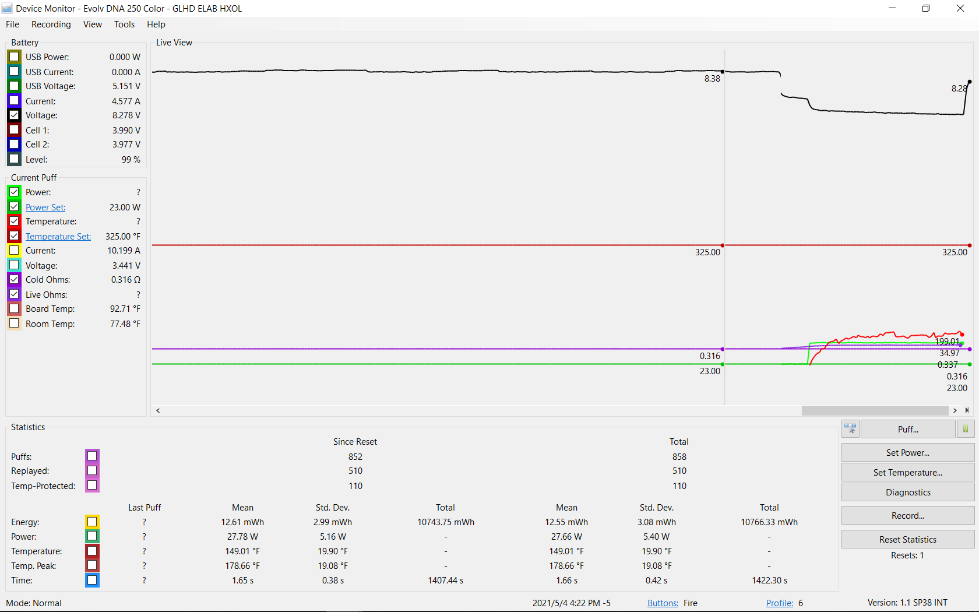Enable the USB Power graph checkbox
Screen dimensions: 979x612
(x=15, y=57)
